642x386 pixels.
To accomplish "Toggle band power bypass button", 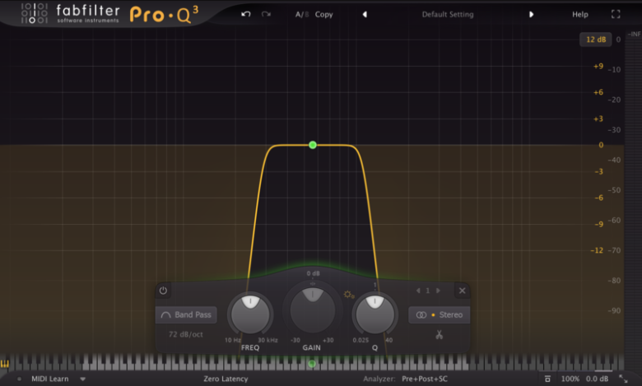I will (163, 291).
